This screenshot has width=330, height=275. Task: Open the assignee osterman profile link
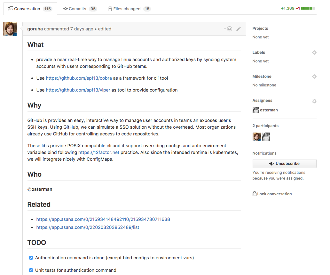269,110
